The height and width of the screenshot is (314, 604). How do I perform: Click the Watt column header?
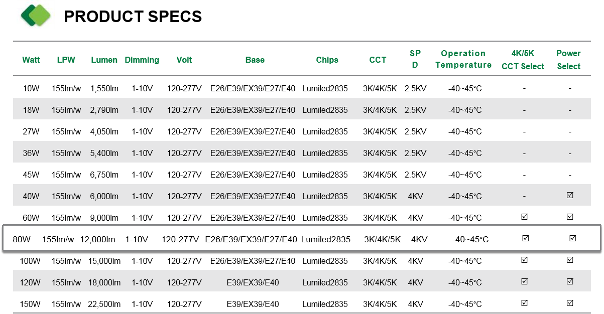click(x=31, y=60)
